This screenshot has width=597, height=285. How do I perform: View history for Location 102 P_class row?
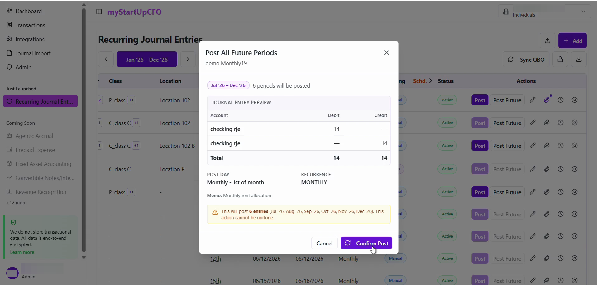(561, 100)
